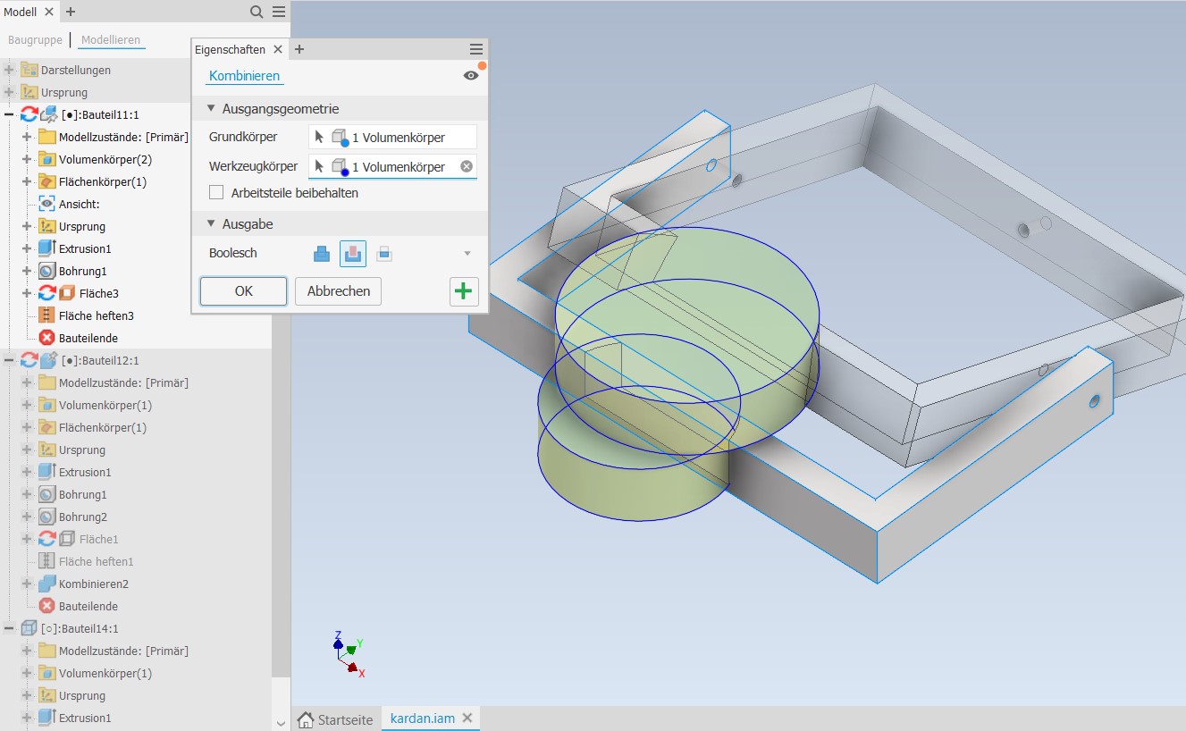
Task: Click the green plus apply button
Action: tap(465, 291)
